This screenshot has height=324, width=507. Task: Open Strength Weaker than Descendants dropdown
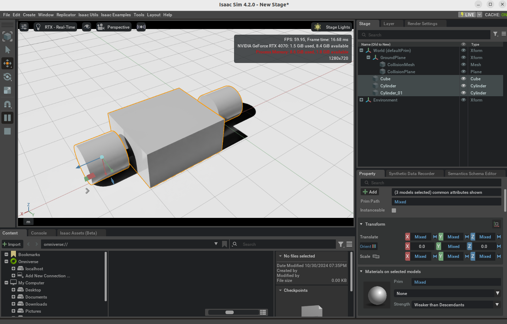456,305
